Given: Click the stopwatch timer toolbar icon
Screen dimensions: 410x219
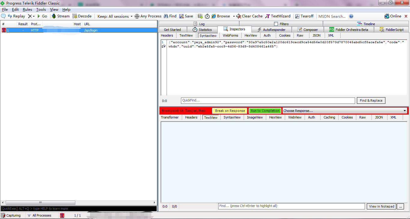Looking at the screenshot, I should click(207, 16).
